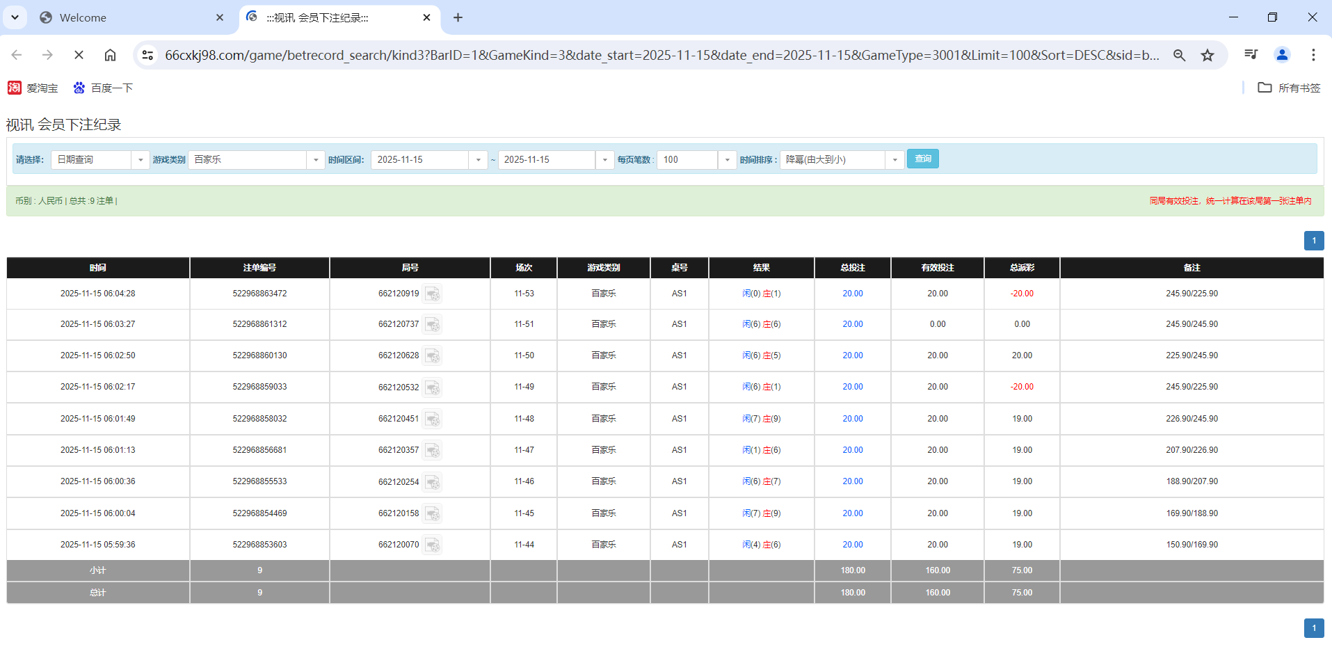Bookmark this page using the star icon

[x=1208, y=55]
